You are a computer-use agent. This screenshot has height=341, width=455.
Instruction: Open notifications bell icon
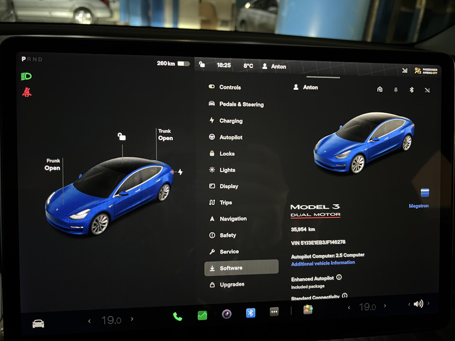click(x=395, y=90)
